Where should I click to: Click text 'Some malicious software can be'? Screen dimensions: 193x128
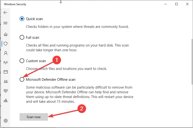(x=51, y=87)
